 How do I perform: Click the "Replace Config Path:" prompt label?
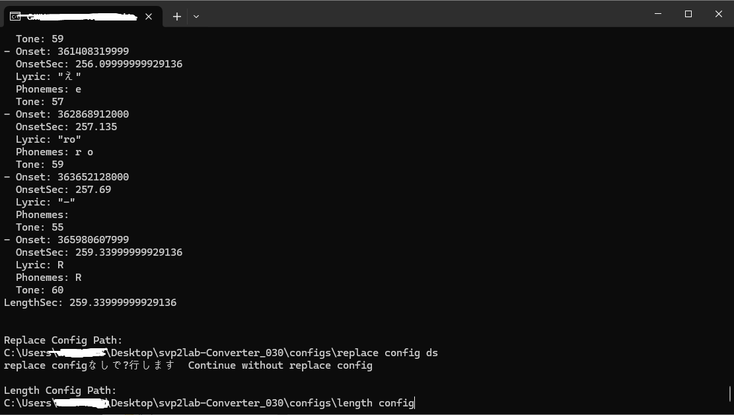point(63,340)
